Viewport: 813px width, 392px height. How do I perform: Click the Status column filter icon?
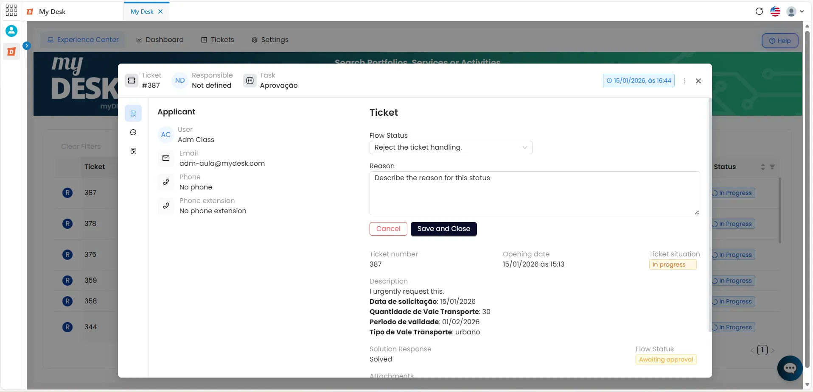772,167
